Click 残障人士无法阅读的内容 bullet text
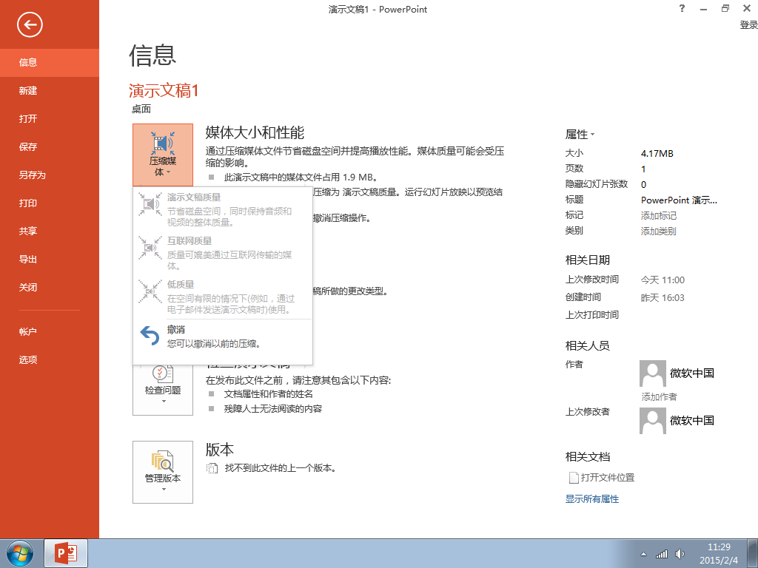Viewport: 758px width, 568px height. click(272, 409)
